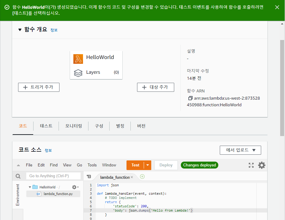This screenshot has width=285, height=220.
Task: Click the search magnifier icon
Action: (x=18, y=176)
